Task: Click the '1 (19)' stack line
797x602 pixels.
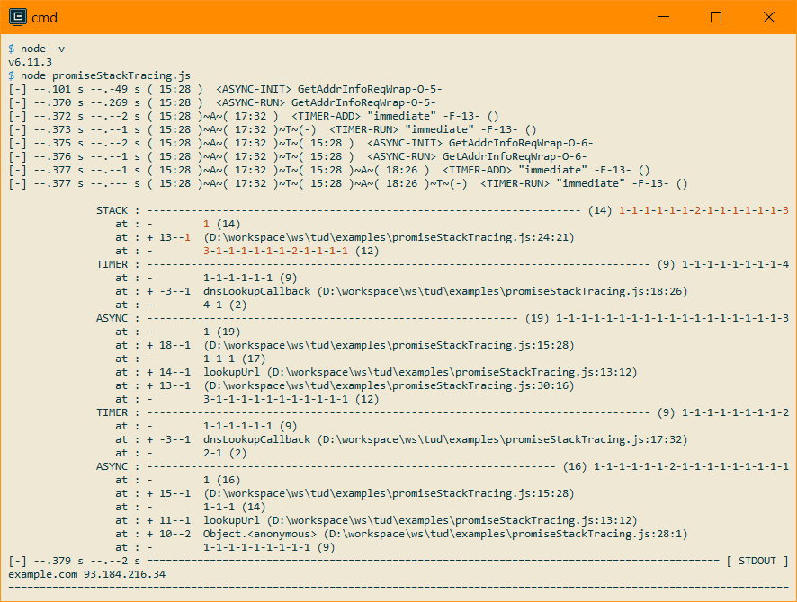Action: (x=222, y=332)
